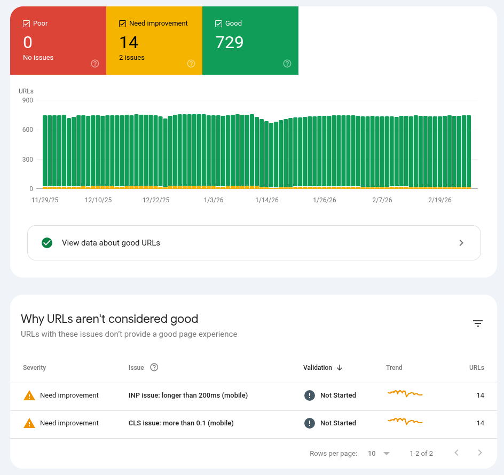
Task: Expand View data about good URLs chevron
Action: 461,243
